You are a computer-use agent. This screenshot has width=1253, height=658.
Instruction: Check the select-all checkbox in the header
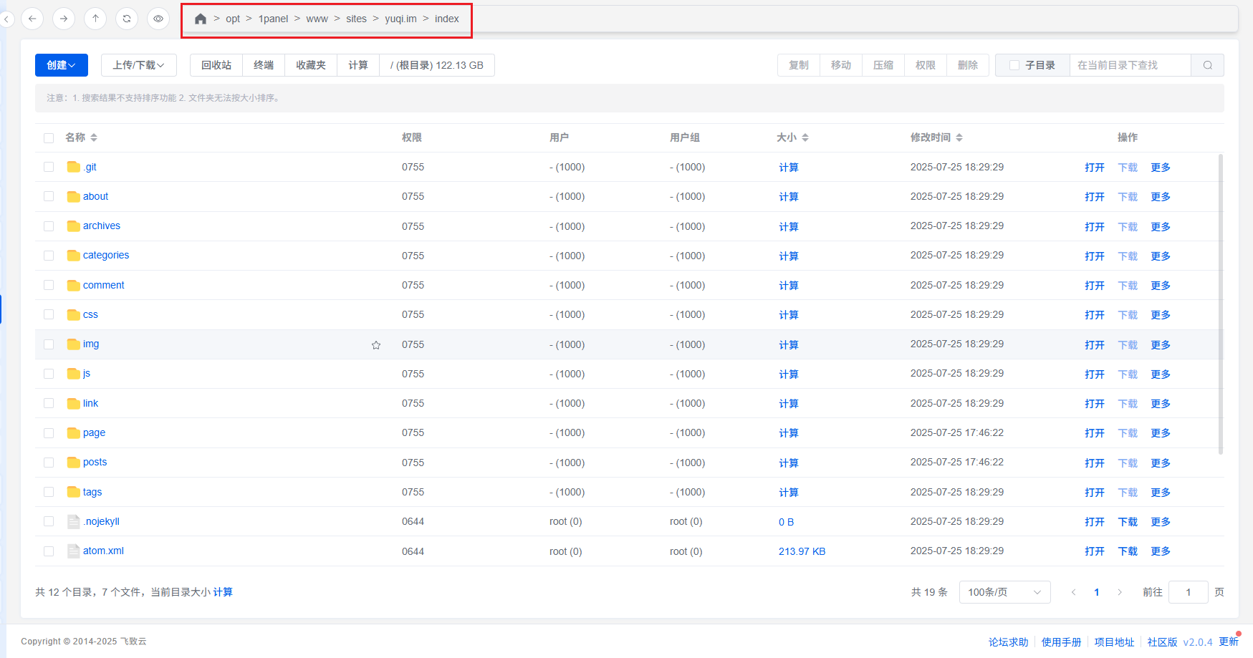click(49, 138)
